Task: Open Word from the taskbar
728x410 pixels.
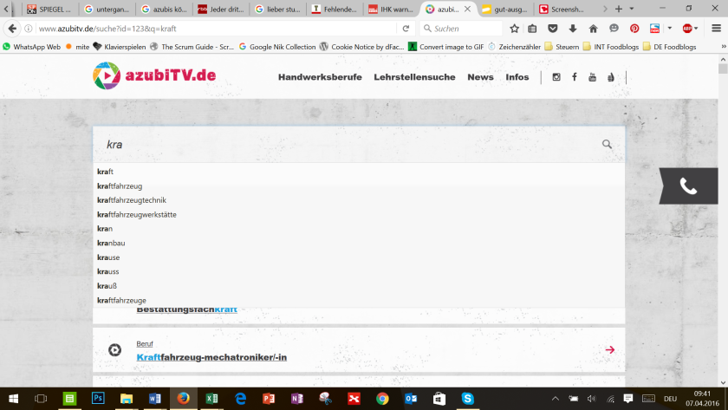Action: pyautogui.click(x=154, y=399)
